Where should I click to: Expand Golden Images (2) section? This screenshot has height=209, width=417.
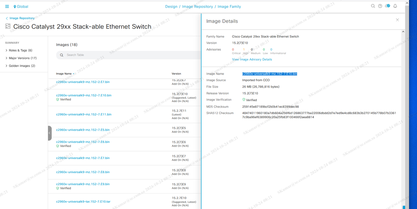coord(20,66)
